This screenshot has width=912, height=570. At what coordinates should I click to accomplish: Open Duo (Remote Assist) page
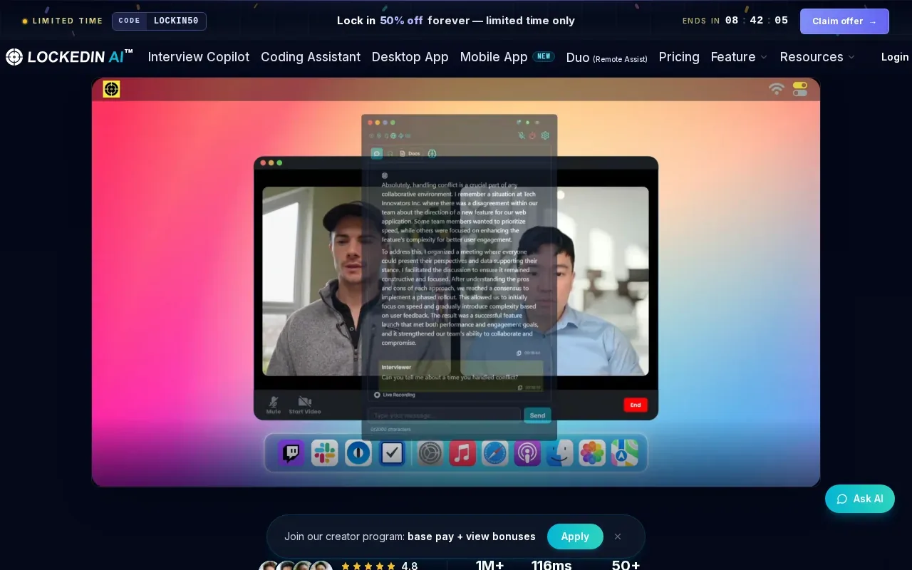607,58
